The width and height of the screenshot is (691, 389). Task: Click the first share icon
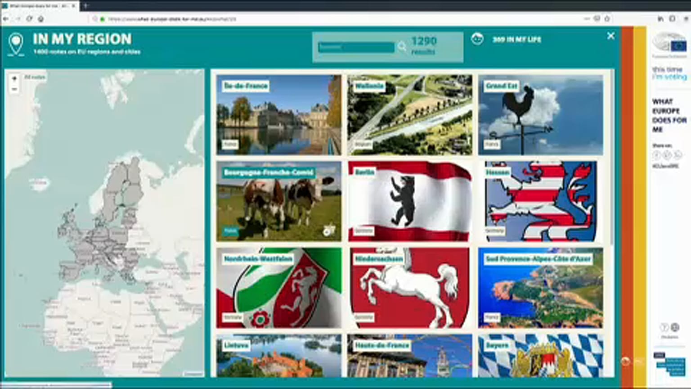pyautogui.click(x=656, y=155)
